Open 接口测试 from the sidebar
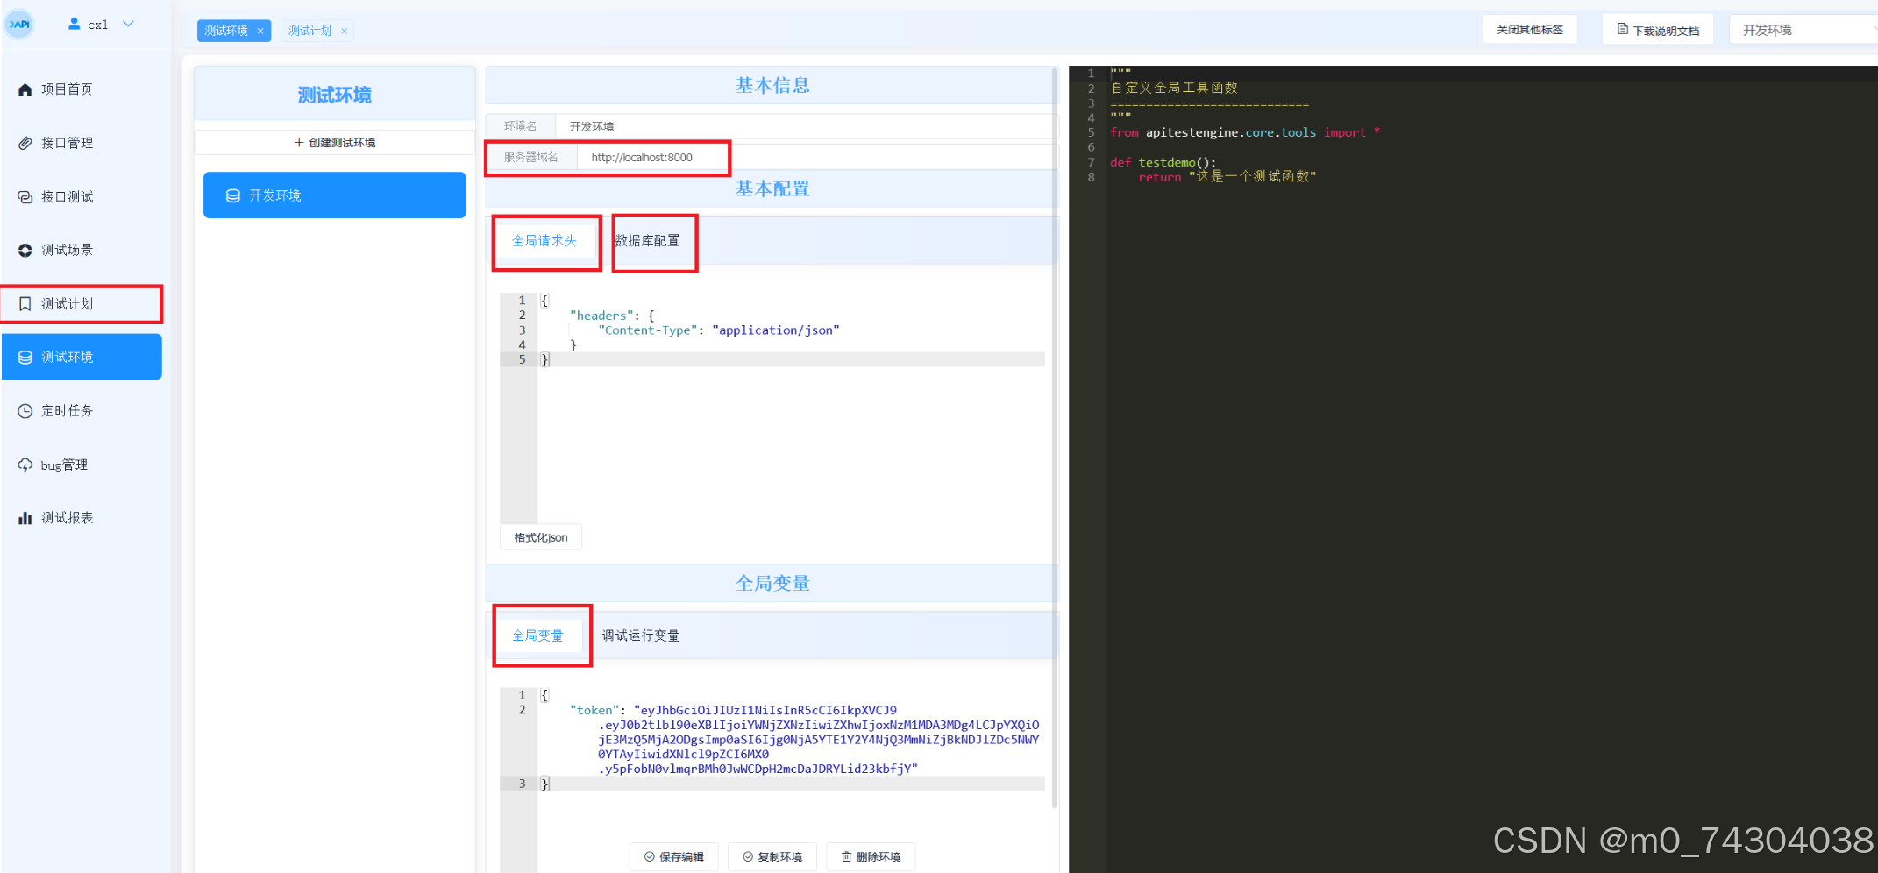This screenshot has height=873, width=1878. [66, 196]
